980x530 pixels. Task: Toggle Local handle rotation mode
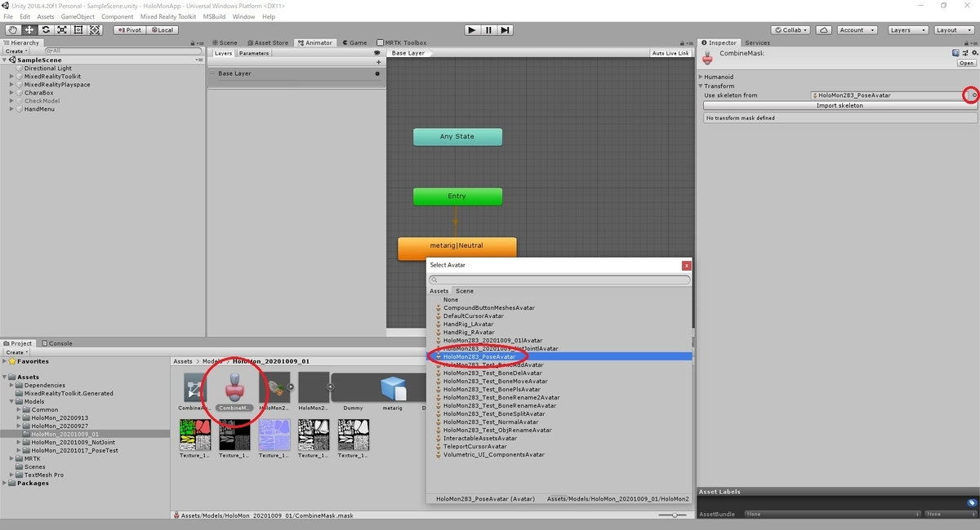pos(161,30)
